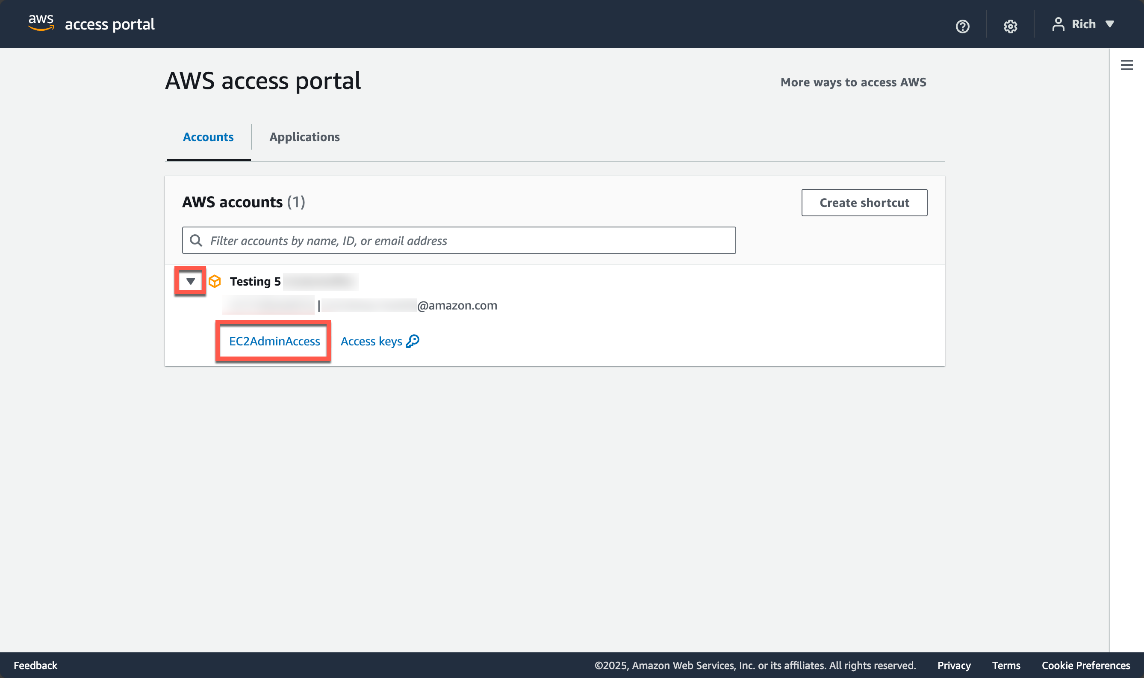Viewport: 1144px width, 678px height.
Task: Click the user profile icon beside Rich
Action: [1058, 24]
